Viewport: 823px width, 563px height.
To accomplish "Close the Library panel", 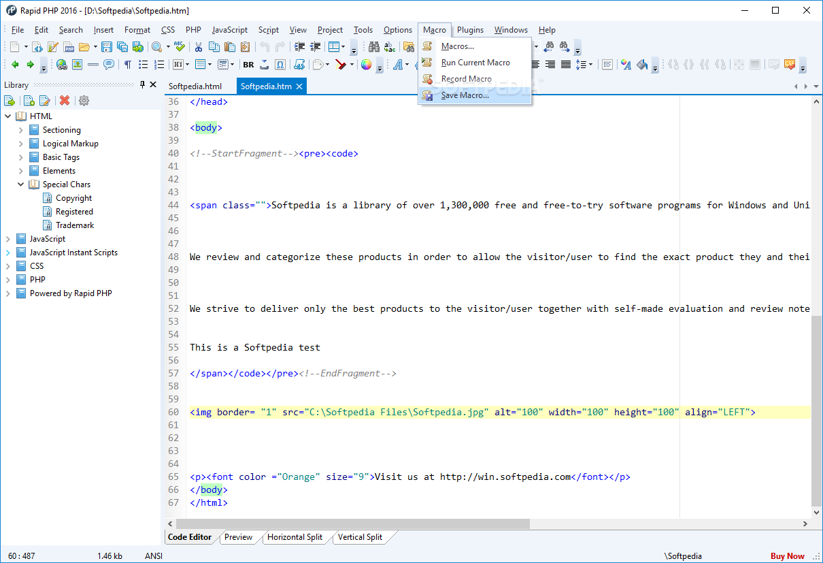I will click(153, 84).
